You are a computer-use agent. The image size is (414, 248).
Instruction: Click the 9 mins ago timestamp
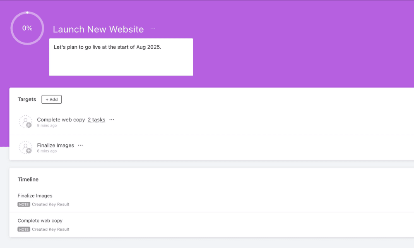point(47,126)
